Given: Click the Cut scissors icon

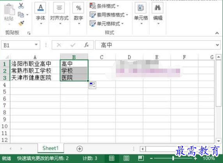Looking at the screenshot, I should [x=21, y=6].
